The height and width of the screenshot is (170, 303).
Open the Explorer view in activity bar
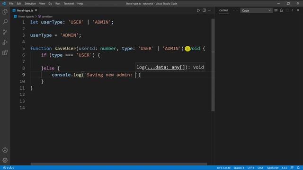[x=5, y=12]
